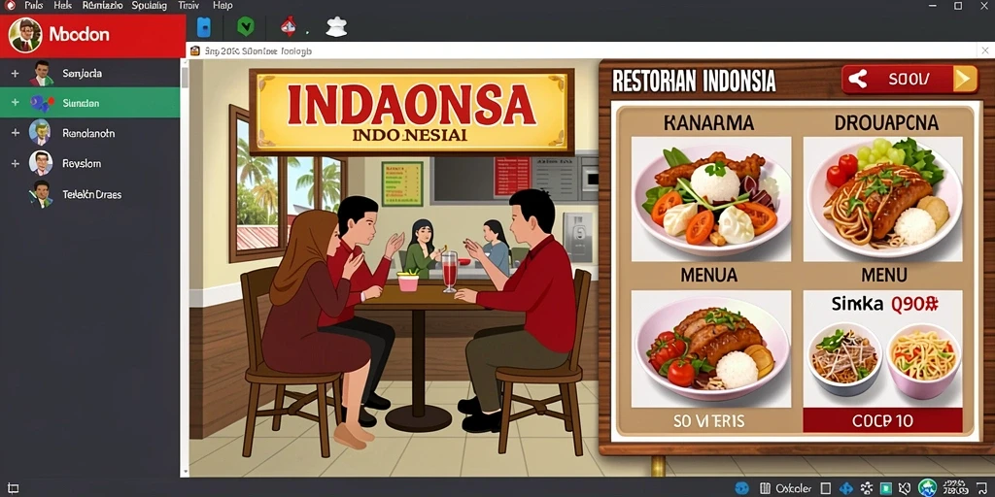Open the Rémiazio menu
995x497 pixels.
[102, 5]
